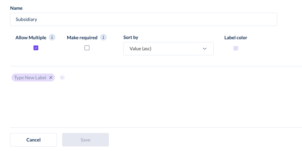Viewport: 302px width, 151px height.
Task: Click the Cancel button
Action: [x=33, y=140]
